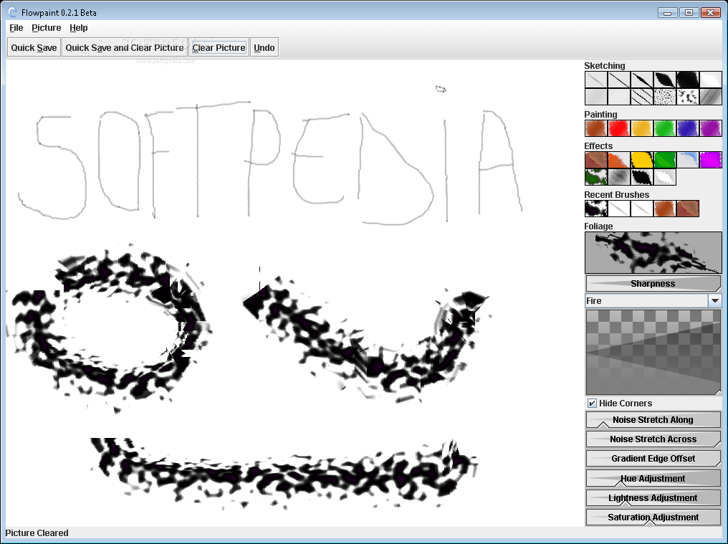This screenshot has width=728, height=544.
Task: Adjust the Sharpness slider
Action: pos(653,283)
